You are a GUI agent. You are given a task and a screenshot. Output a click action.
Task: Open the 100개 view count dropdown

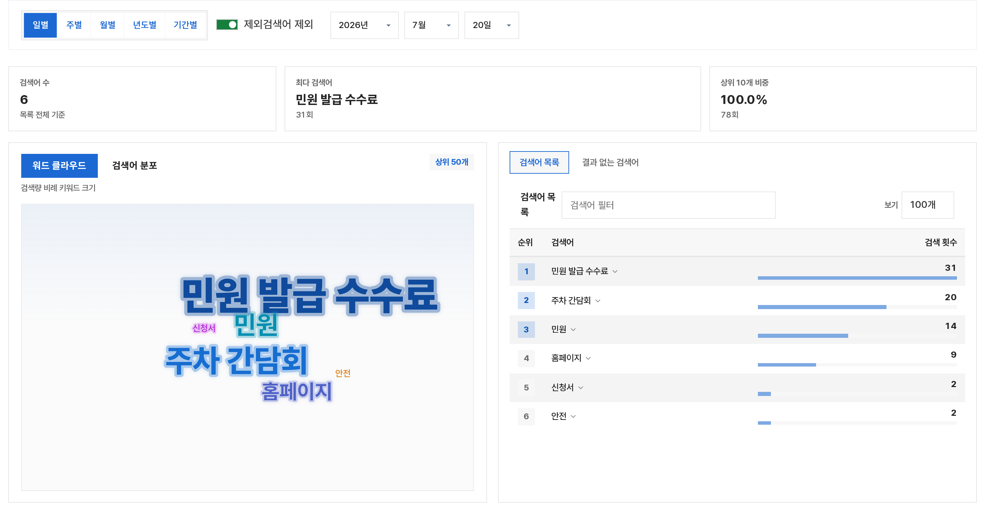[x=927, y=205]
